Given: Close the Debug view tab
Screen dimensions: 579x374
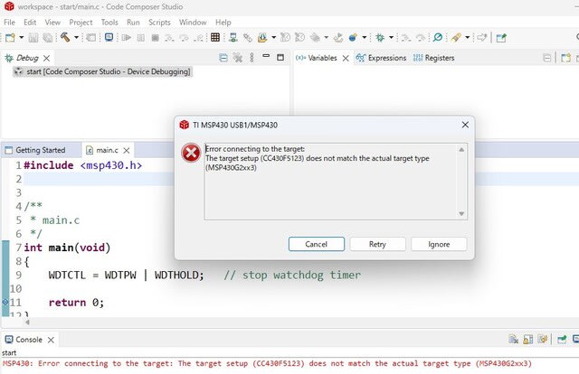Looking at the screenshot, I should click(46, 59).
